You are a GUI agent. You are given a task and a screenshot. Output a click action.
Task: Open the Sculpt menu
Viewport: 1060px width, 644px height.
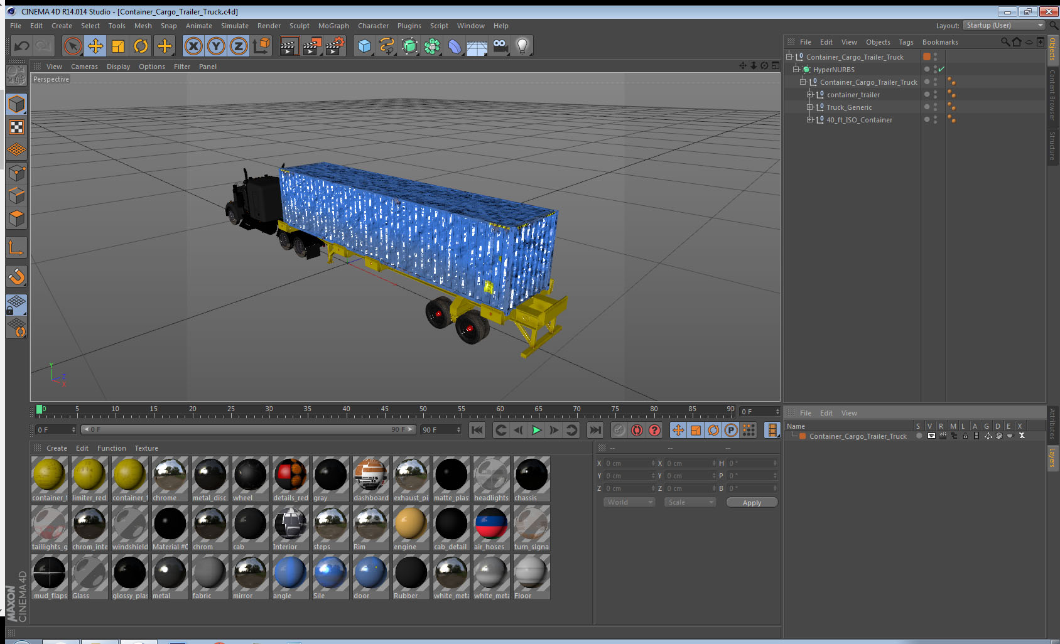coord(300,26)
